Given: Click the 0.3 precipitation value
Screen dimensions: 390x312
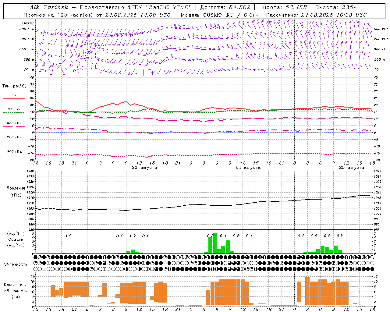Looking at the screenshot, I should click(x=301, y=236).
